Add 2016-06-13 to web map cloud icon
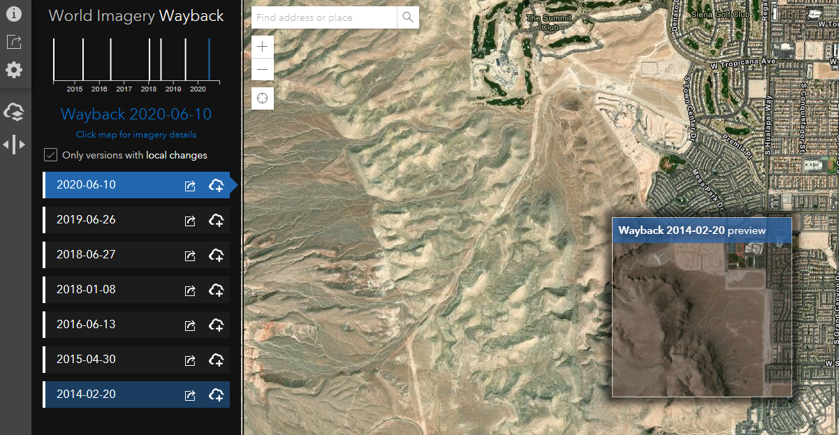The width and height of the screenshot is (839, 435). pyautogui.click(x=217, y=325)
